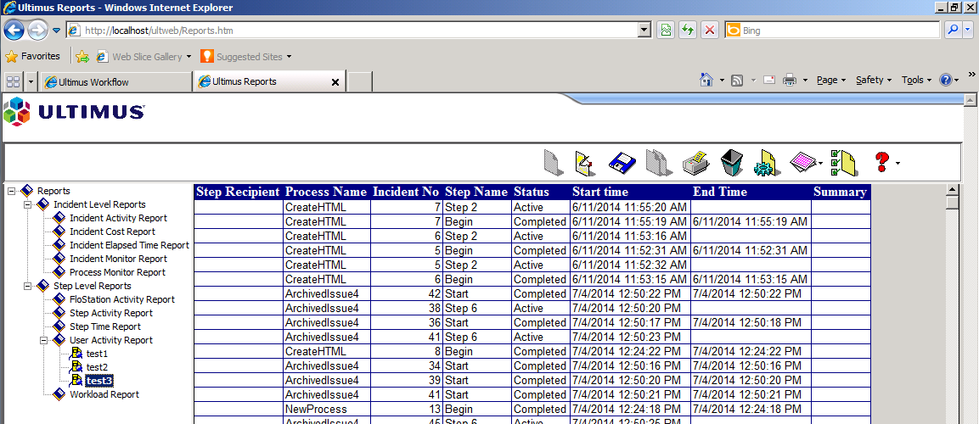
Task: Select the Workload Report tree item
Action: point(104,394)
